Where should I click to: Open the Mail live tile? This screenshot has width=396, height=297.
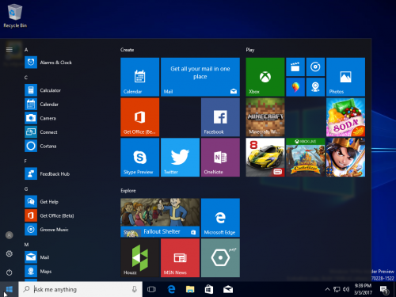coord(200,77)
